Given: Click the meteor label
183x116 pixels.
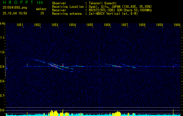Looking at the screenshot, I should coord(41,9).
